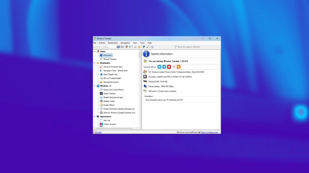Click the green checkmark toolbar icon
The height and width of the screenshot is (173, 309).
click(x=148, y=47)
